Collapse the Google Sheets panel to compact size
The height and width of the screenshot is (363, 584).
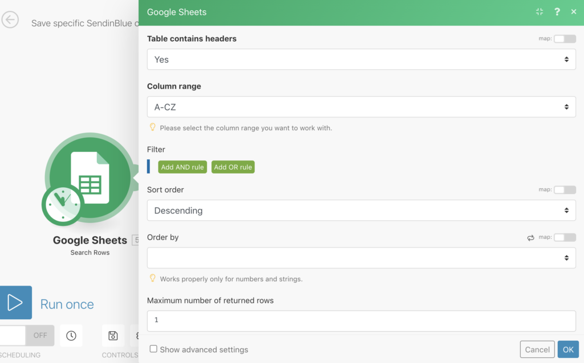[540, 12]
